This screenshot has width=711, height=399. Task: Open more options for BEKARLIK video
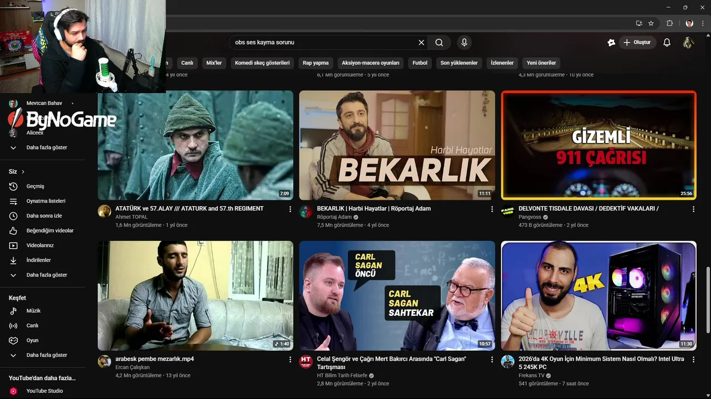click(x=492, y=209)
